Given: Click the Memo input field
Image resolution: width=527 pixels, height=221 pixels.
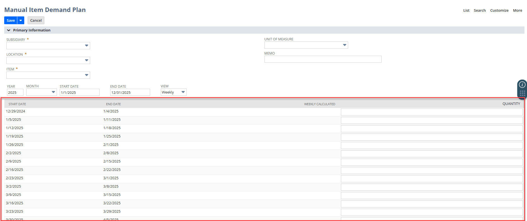Looking at the screenshot, I should pos(323,59).
